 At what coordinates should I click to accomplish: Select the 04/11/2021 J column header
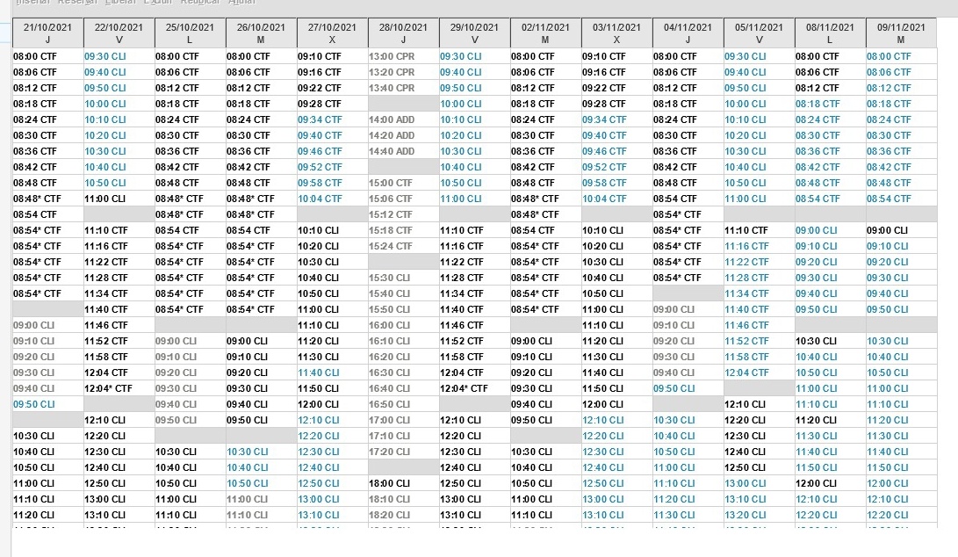point(688,33)
